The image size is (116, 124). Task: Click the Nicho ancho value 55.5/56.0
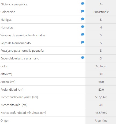point(101,97)
